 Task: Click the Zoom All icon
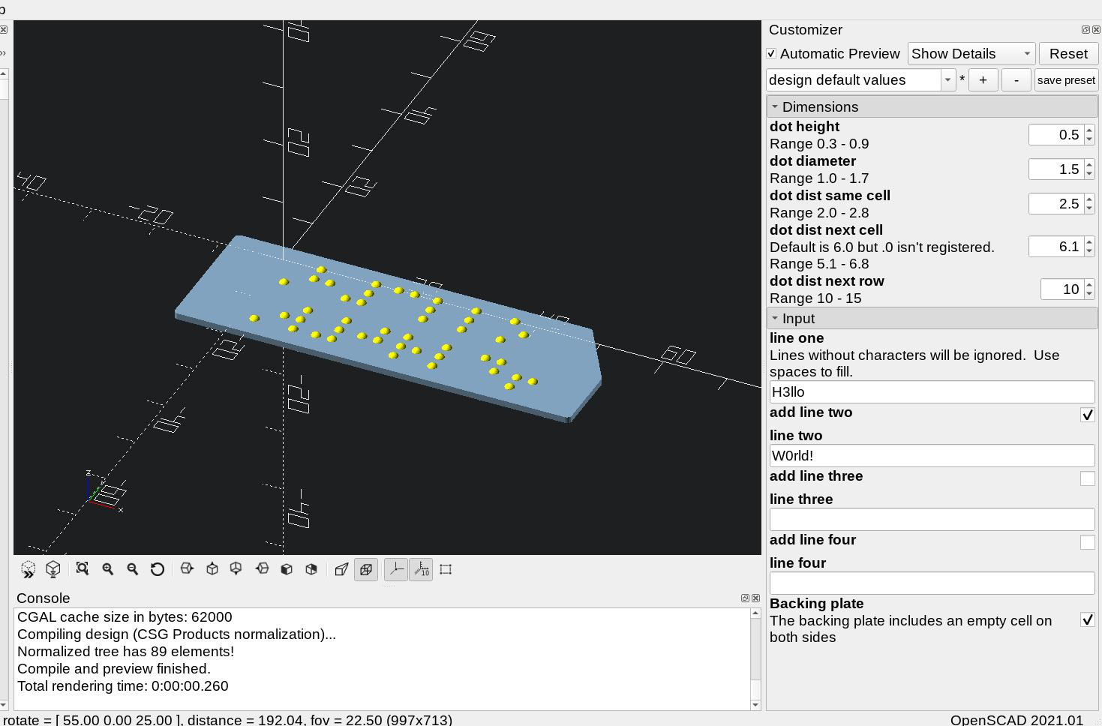click(83, 569)
